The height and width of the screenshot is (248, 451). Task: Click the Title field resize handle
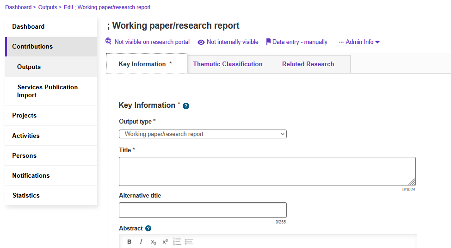(412, 182)
